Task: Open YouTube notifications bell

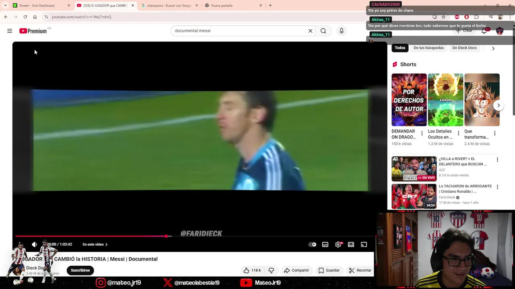Action: [484, 31]
